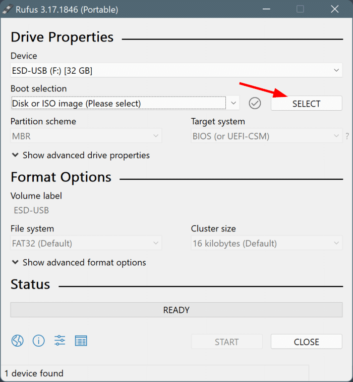Click the '1 device found' status text
The image size is (353, 382).
(x=34, y=373)
